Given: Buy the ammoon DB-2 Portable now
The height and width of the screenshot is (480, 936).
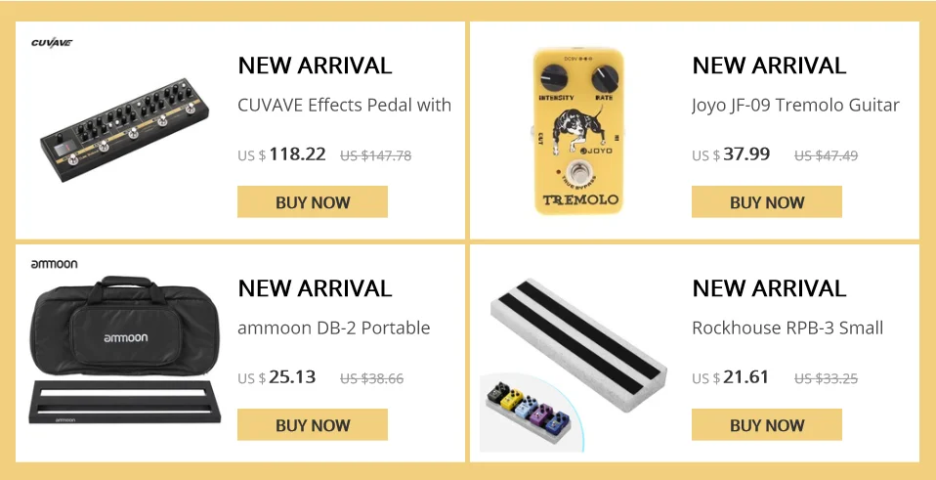Looking at the screenshot, I should tap(313, 424).
